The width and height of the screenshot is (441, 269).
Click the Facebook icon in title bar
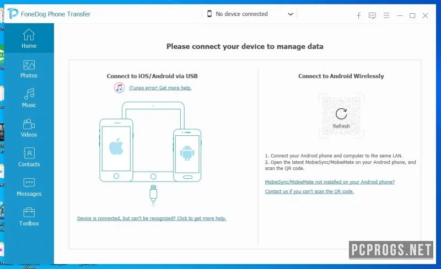pyautogui.click(x=359, y=15)
